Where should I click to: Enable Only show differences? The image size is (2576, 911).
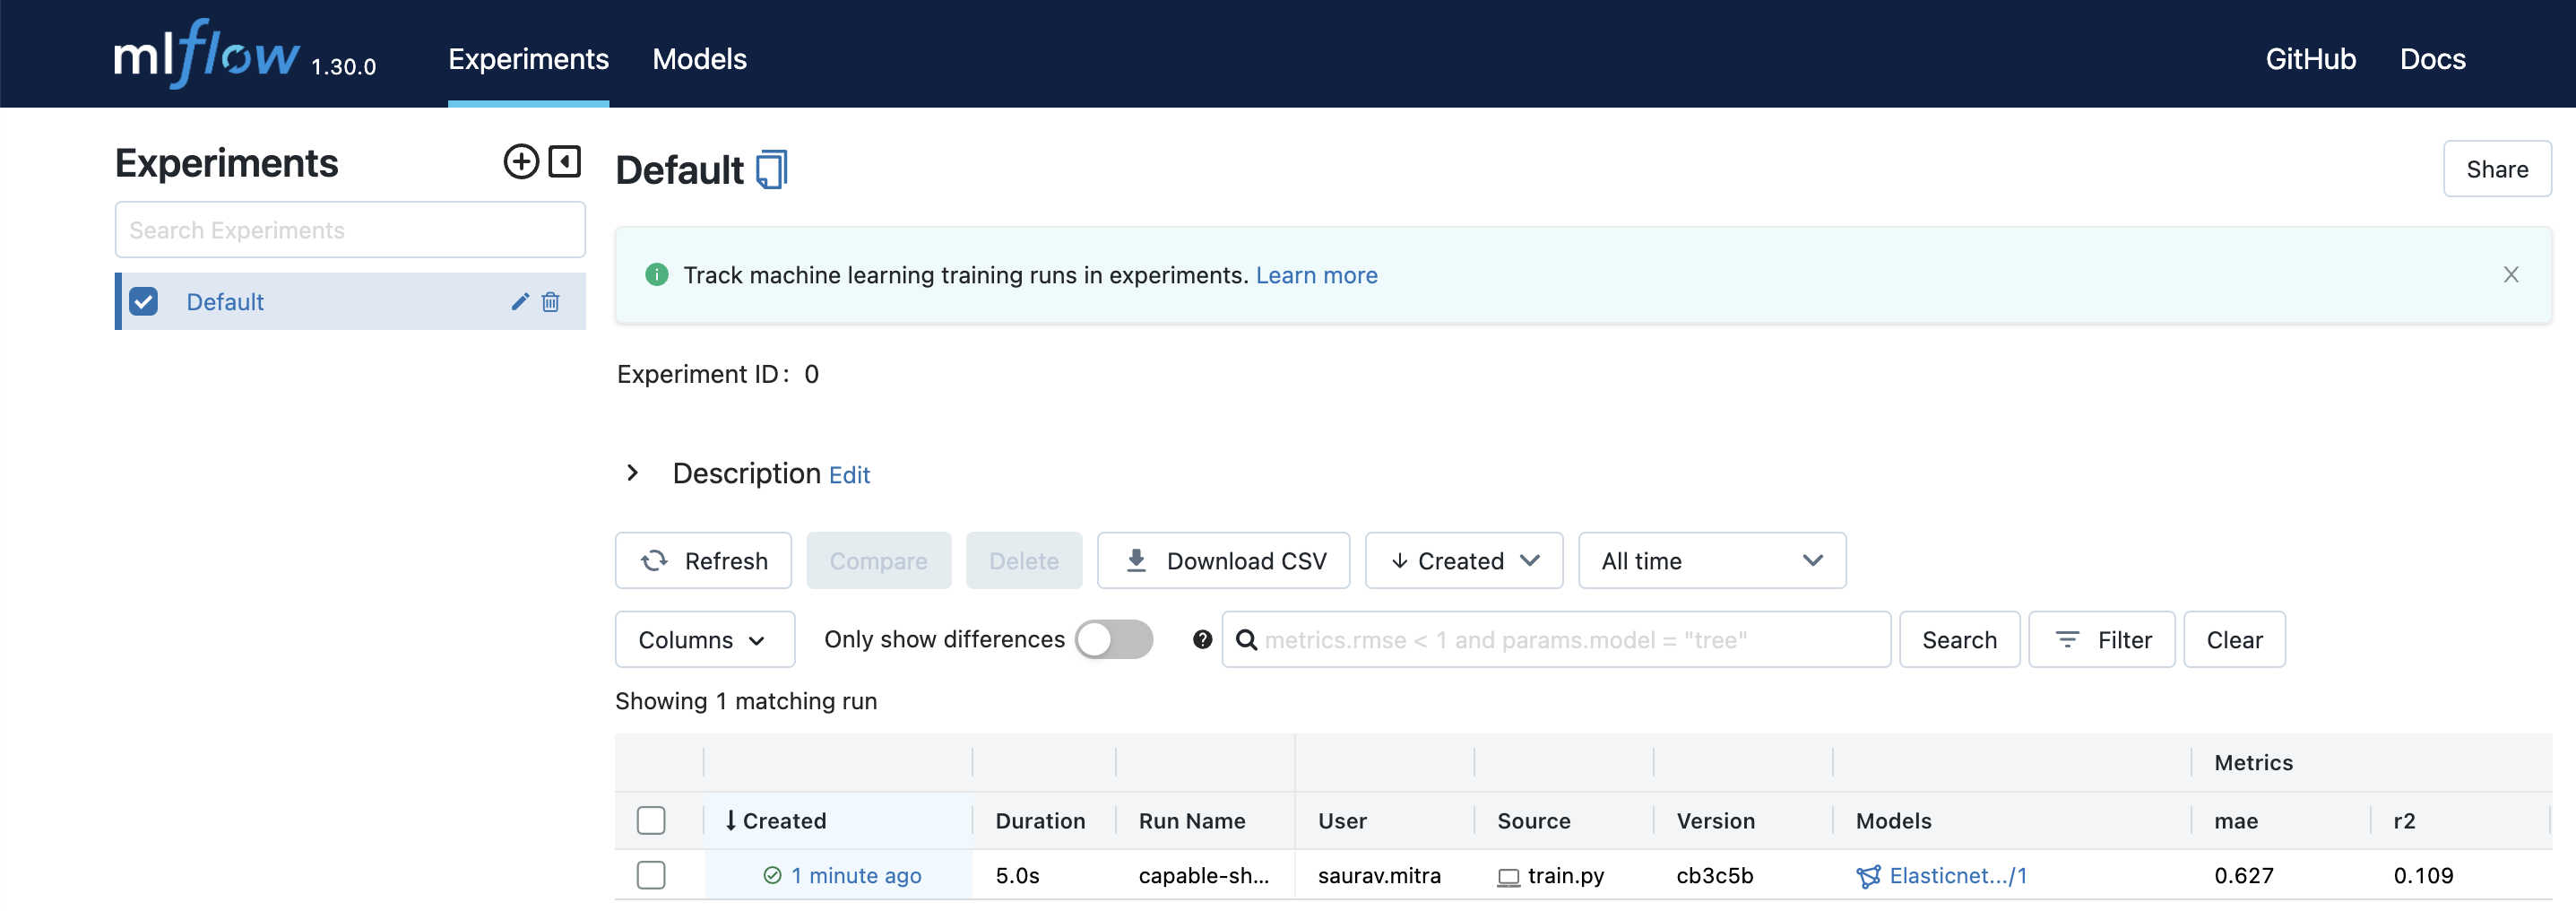(1114, 639)
